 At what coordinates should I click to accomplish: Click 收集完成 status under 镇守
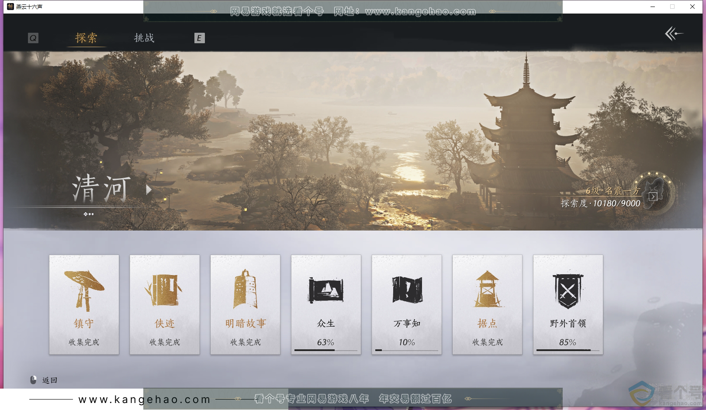click(x=84, y=342)
